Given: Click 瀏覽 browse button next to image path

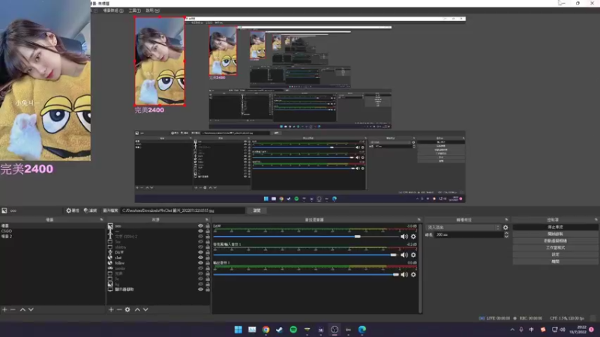Looking at the screenshot, I should tap(256, 210).
